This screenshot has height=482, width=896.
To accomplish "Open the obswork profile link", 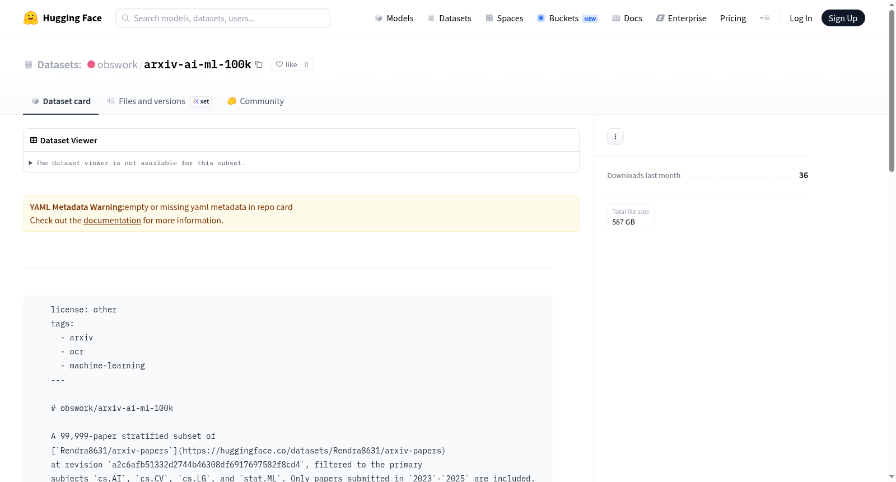I will point(118,64).
